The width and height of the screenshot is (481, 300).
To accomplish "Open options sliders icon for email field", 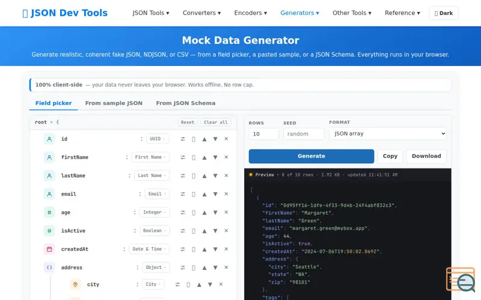I will 183,194.
